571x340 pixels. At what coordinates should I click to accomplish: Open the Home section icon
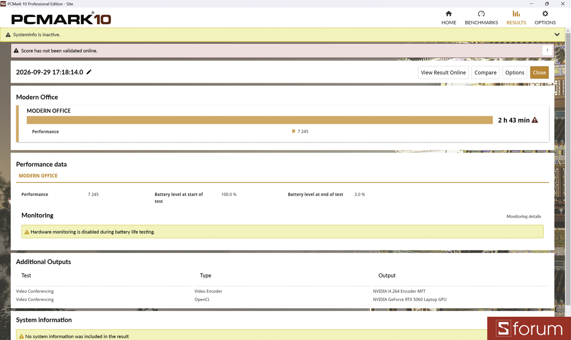[x=449, y=14]
